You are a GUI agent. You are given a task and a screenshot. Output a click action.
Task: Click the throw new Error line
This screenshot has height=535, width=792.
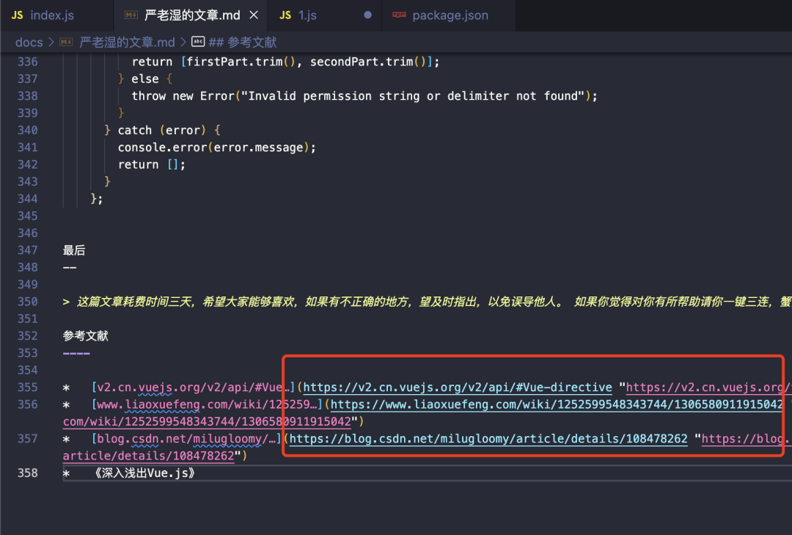click(364, 96)
